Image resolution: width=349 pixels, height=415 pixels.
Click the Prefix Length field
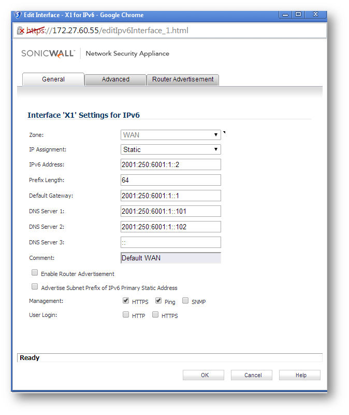tap(171, 180)
